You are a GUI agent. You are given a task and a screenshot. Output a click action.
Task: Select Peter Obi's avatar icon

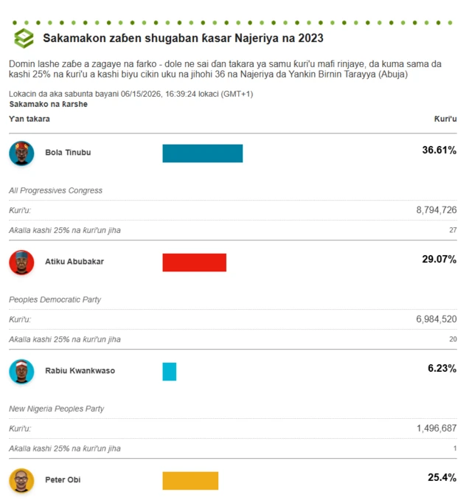tap(21, 481)
